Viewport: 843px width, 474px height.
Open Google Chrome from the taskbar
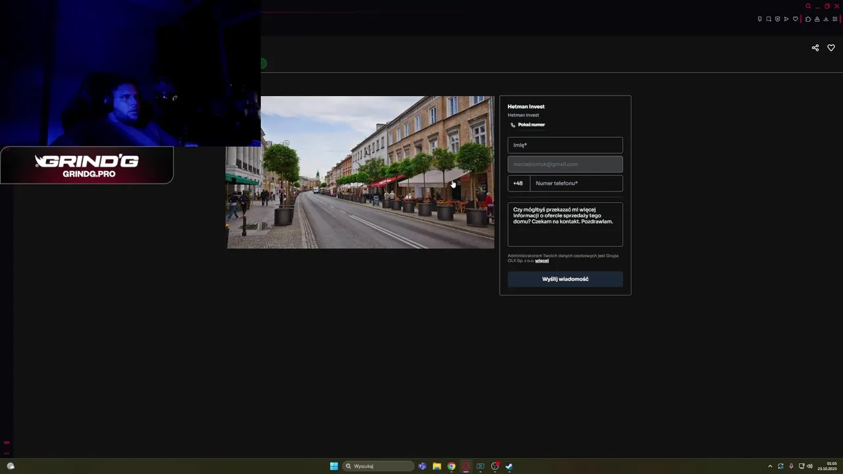[x=451, y=466]
